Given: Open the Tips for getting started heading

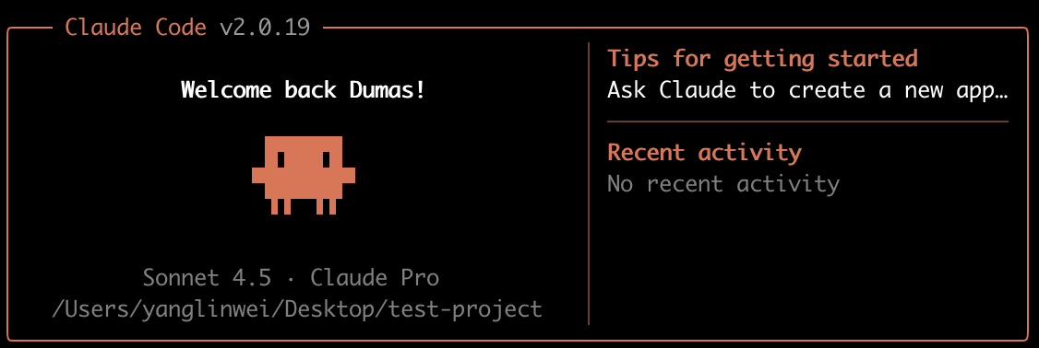Looking at the screenshot, I should coord(763,59).
